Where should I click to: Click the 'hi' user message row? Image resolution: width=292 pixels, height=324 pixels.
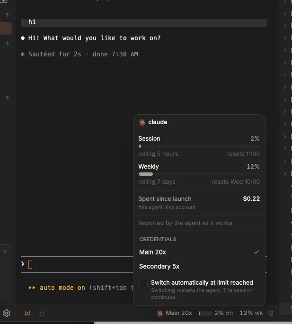(144, 23)
